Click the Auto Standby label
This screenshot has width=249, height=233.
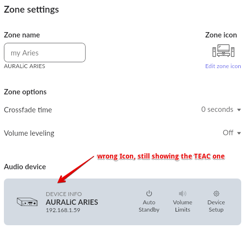149,206
